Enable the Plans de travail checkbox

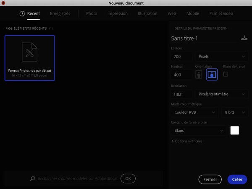click(x=226, y=74)
